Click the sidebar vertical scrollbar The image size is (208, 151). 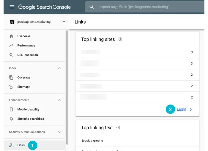pyautogui.click(x=67, y=87)
